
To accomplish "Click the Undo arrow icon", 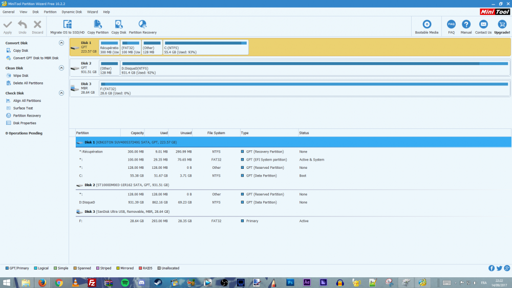I will tap(22, 25).
